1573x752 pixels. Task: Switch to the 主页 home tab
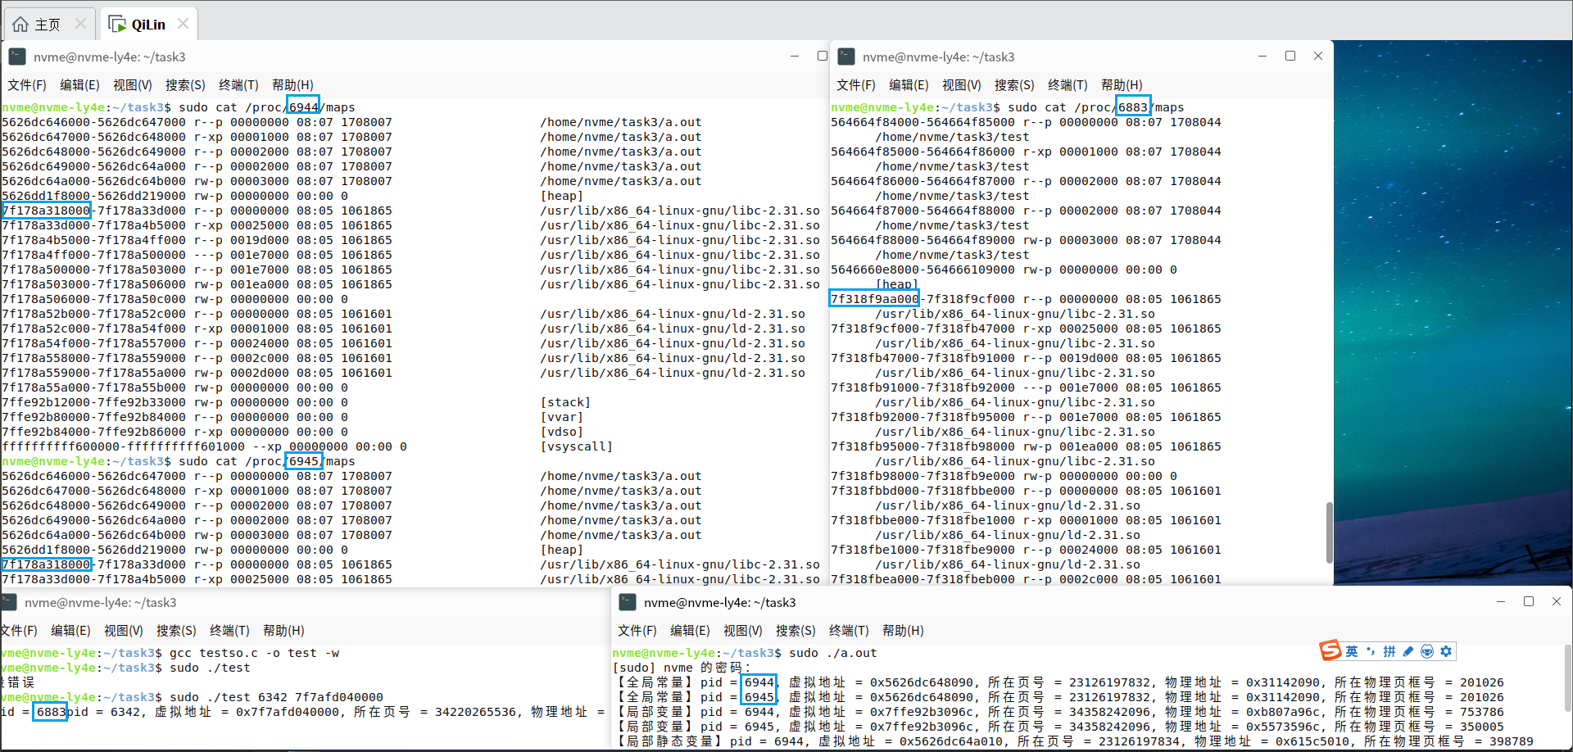pos(49,24)
